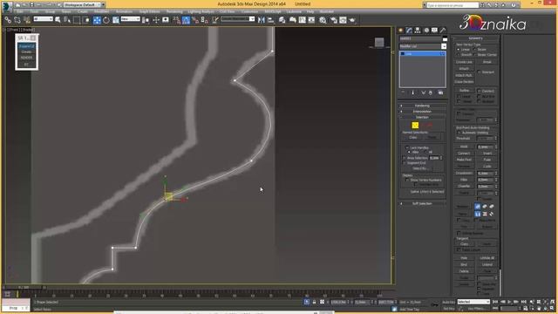This screenshot has height=314, width=558.
Task: Open the reference coordinate system View dropdown
Action: click(x=130, y=19)
